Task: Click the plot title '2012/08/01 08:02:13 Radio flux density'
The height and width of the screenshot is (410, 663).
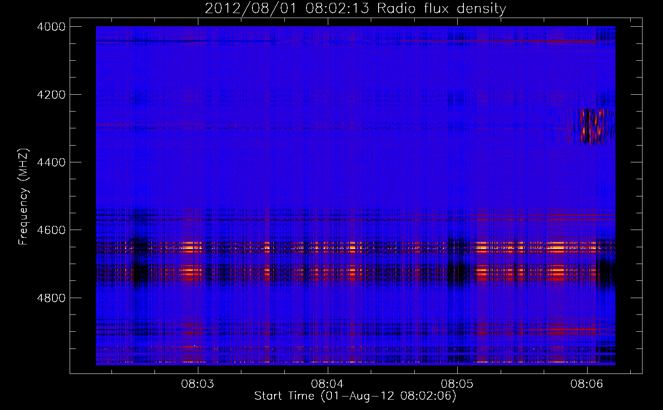Action: point(355,8)
